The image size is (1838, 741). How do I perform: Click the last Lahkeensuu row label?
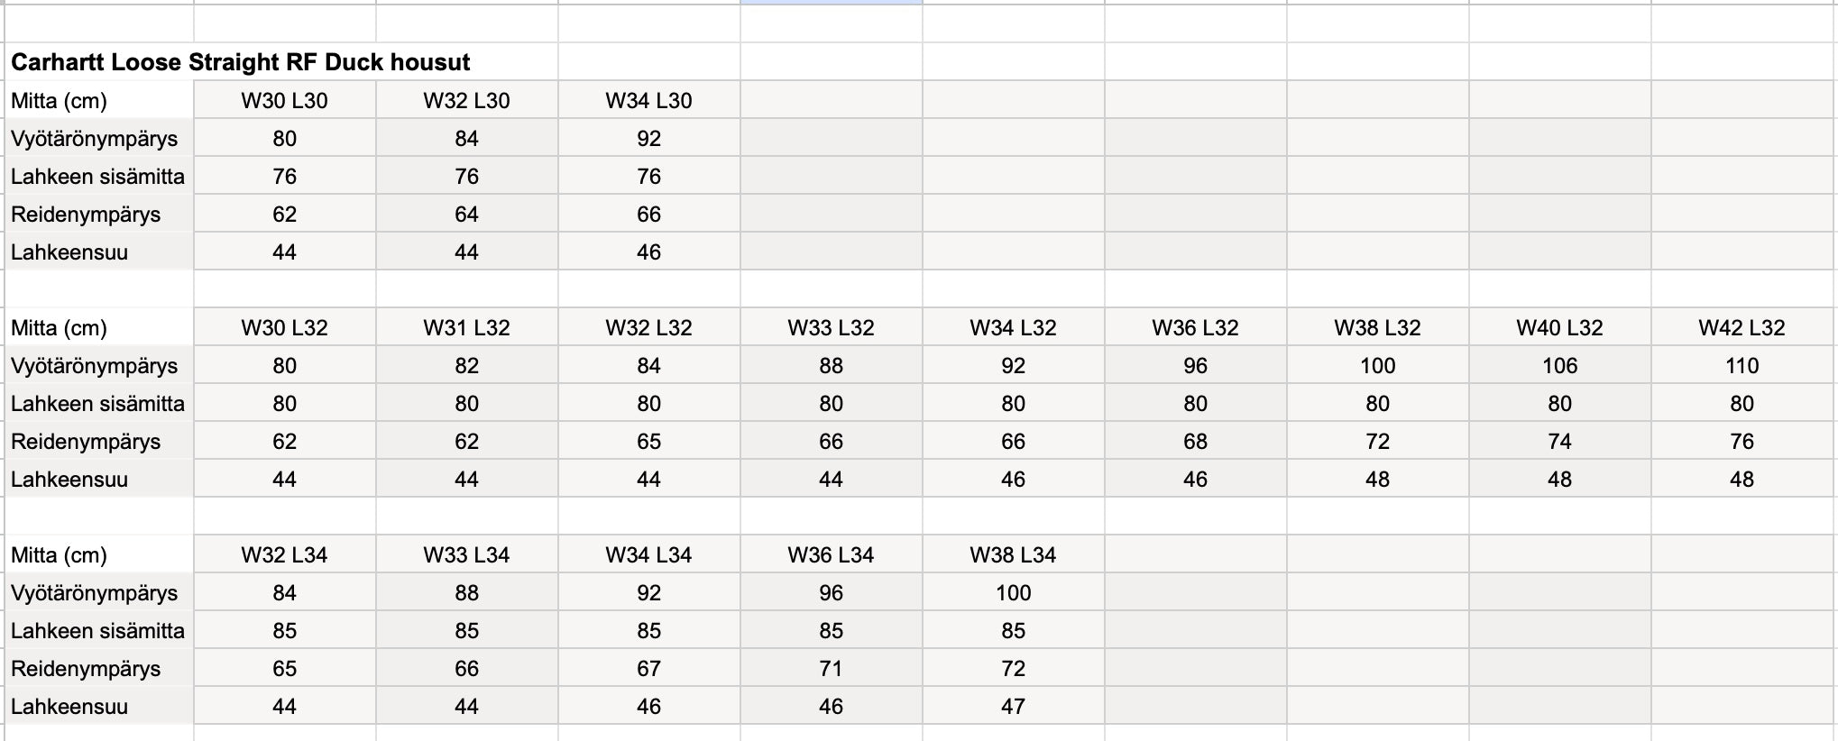(69, 706)
